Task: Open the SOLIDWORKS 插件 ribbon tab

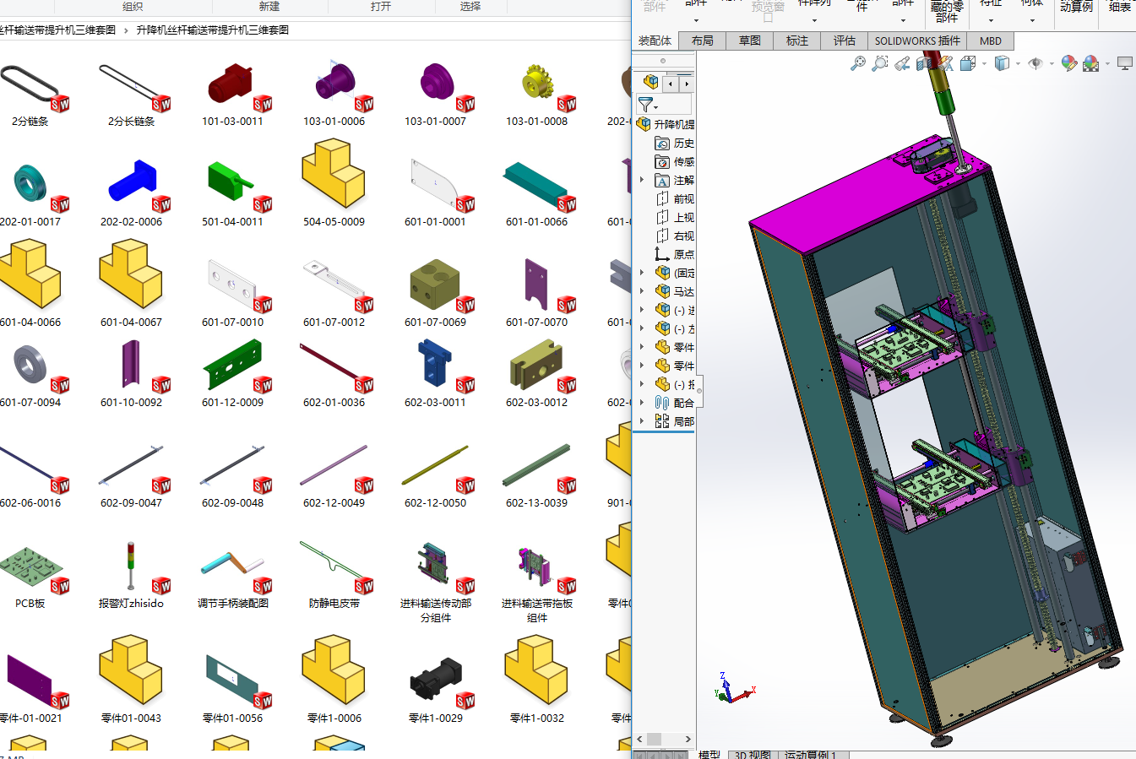Action: point(917,41)
